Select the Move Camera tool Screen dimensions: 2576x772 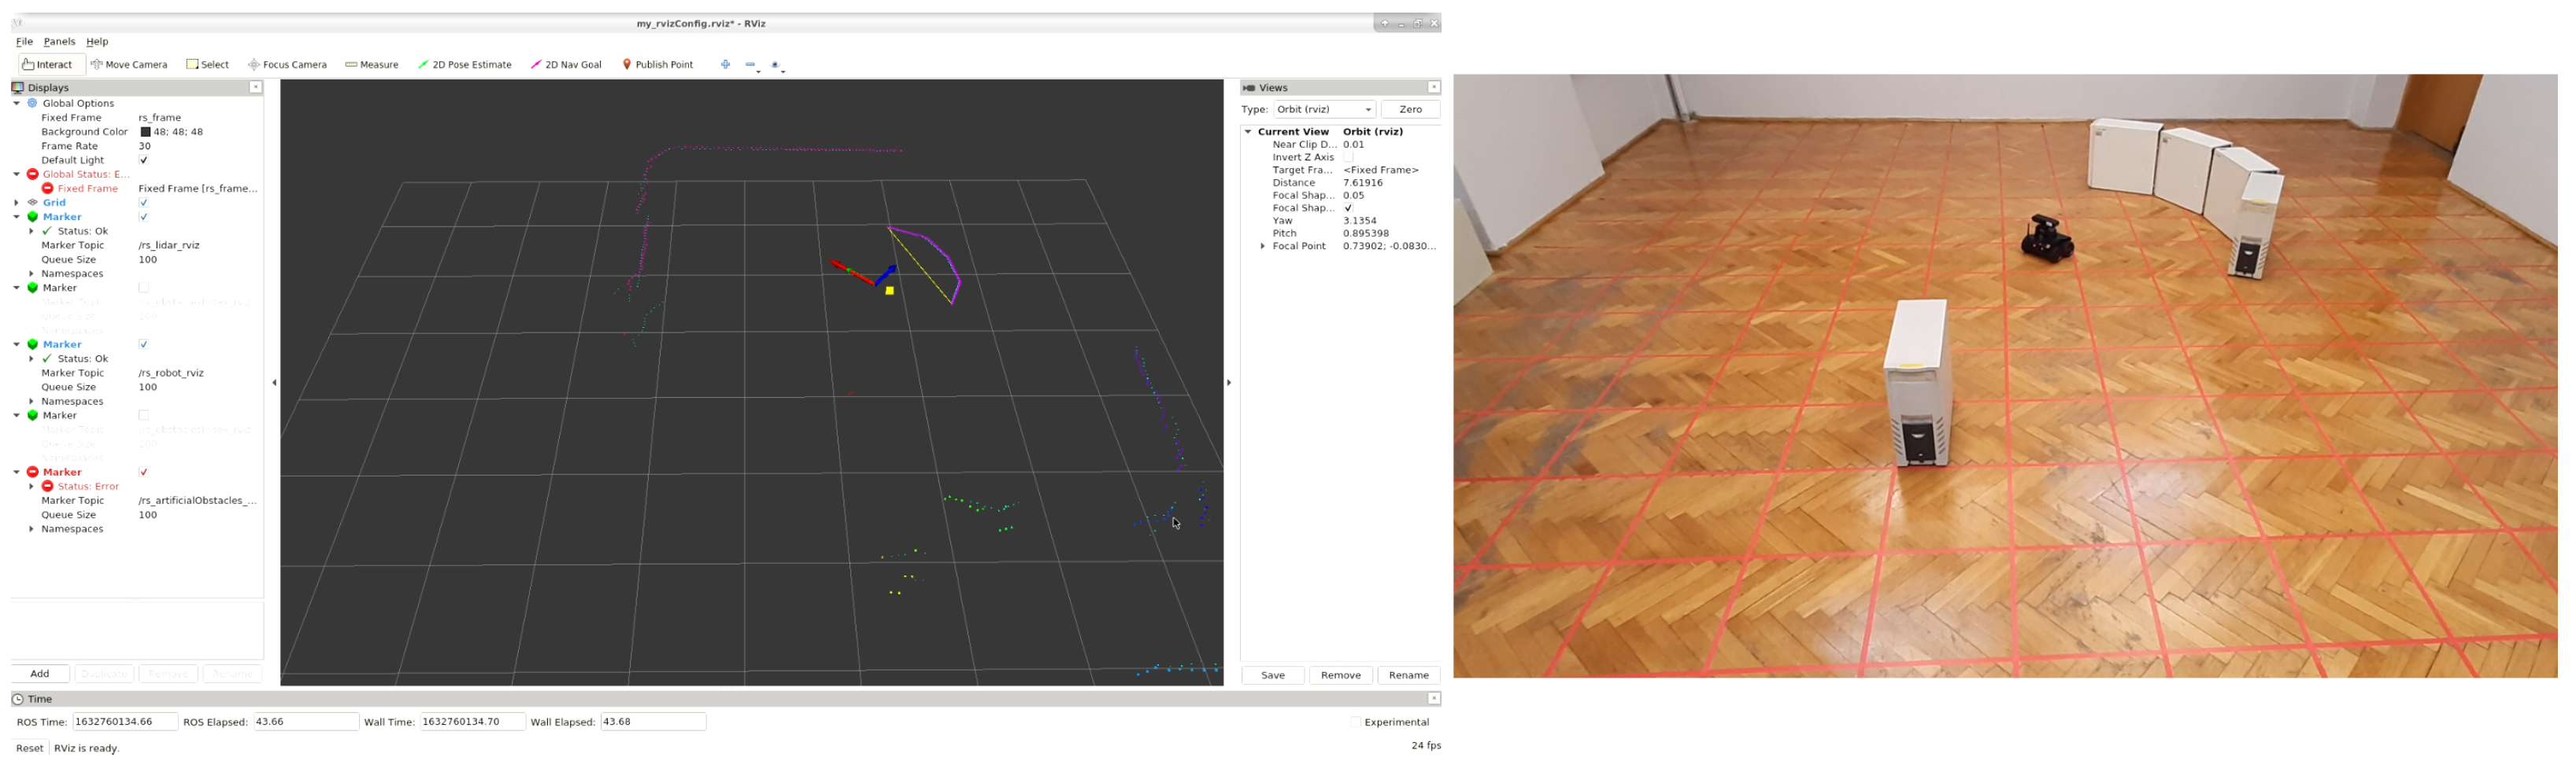click(x=129, y=65)
